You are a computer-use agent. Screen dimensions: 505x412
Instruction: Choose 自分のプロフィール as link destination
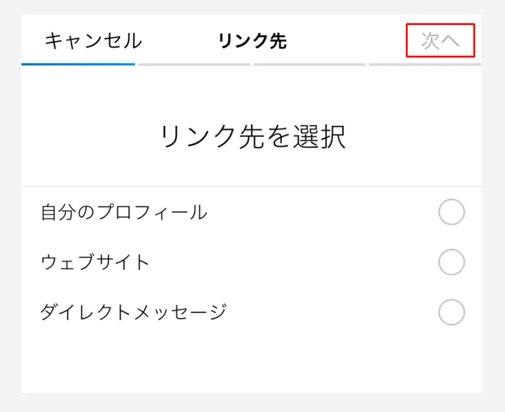pos(123,213)
